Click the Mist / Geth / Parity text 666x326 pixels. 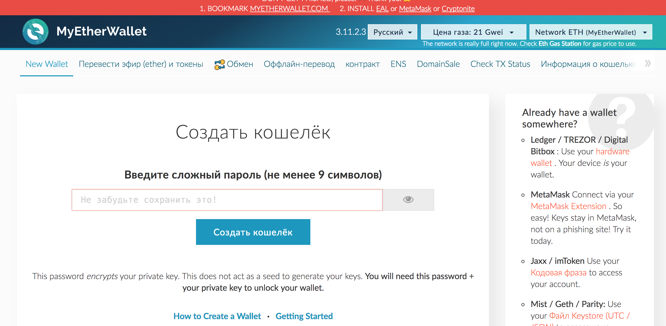pyautogui.click(x=568, y=304)
